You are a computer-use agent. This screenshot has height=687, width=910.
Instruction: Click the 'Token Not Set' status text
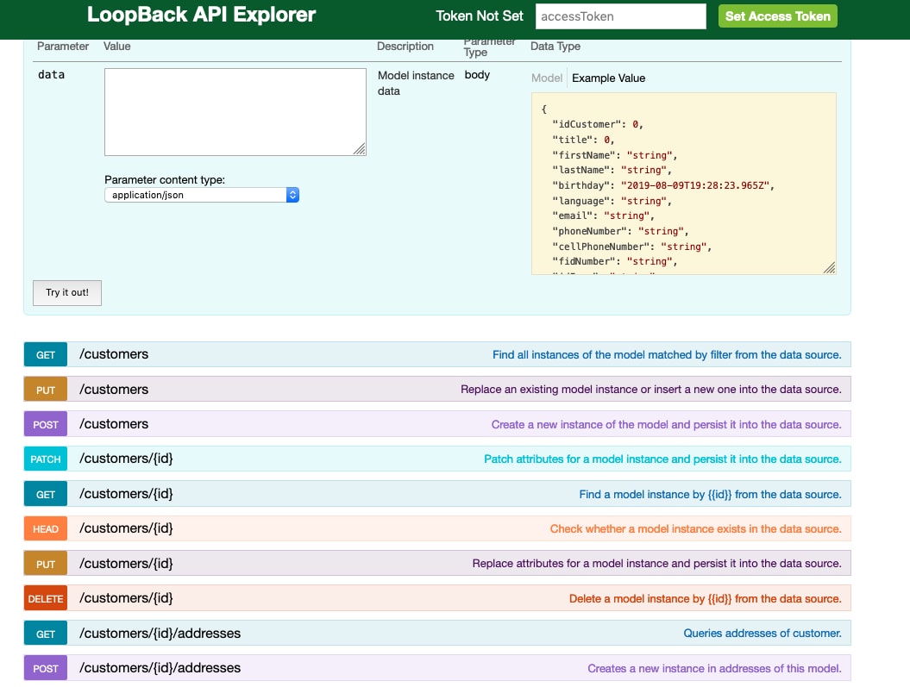click(480, 16)
